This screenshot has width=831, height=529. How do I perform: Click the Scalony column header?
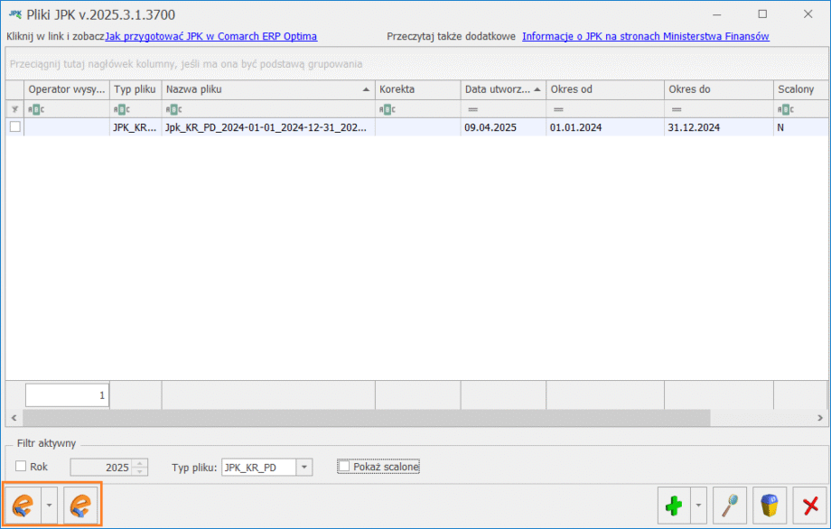point(800,89)
